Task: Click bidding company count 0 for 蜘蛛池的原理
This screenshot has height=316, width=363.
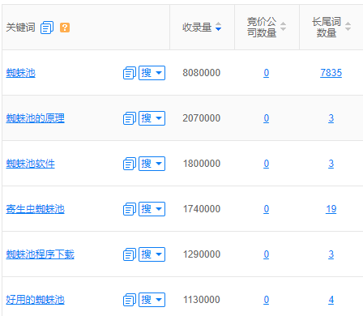Action: point(267,118)
